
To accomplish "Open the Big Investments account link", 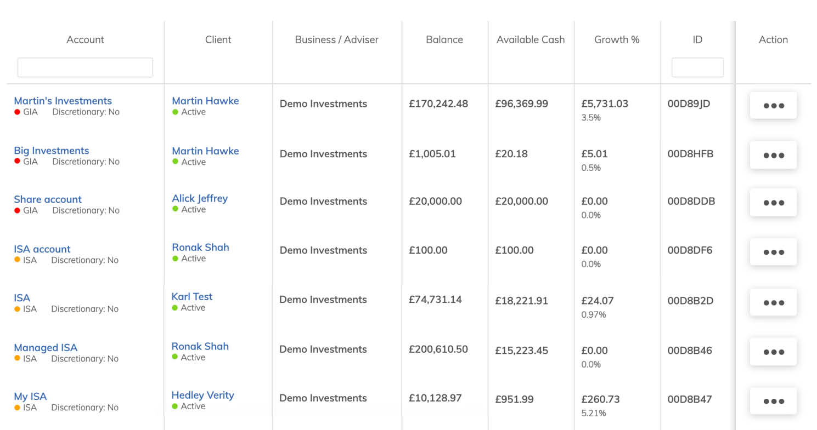I will click(x=51, y=151).
